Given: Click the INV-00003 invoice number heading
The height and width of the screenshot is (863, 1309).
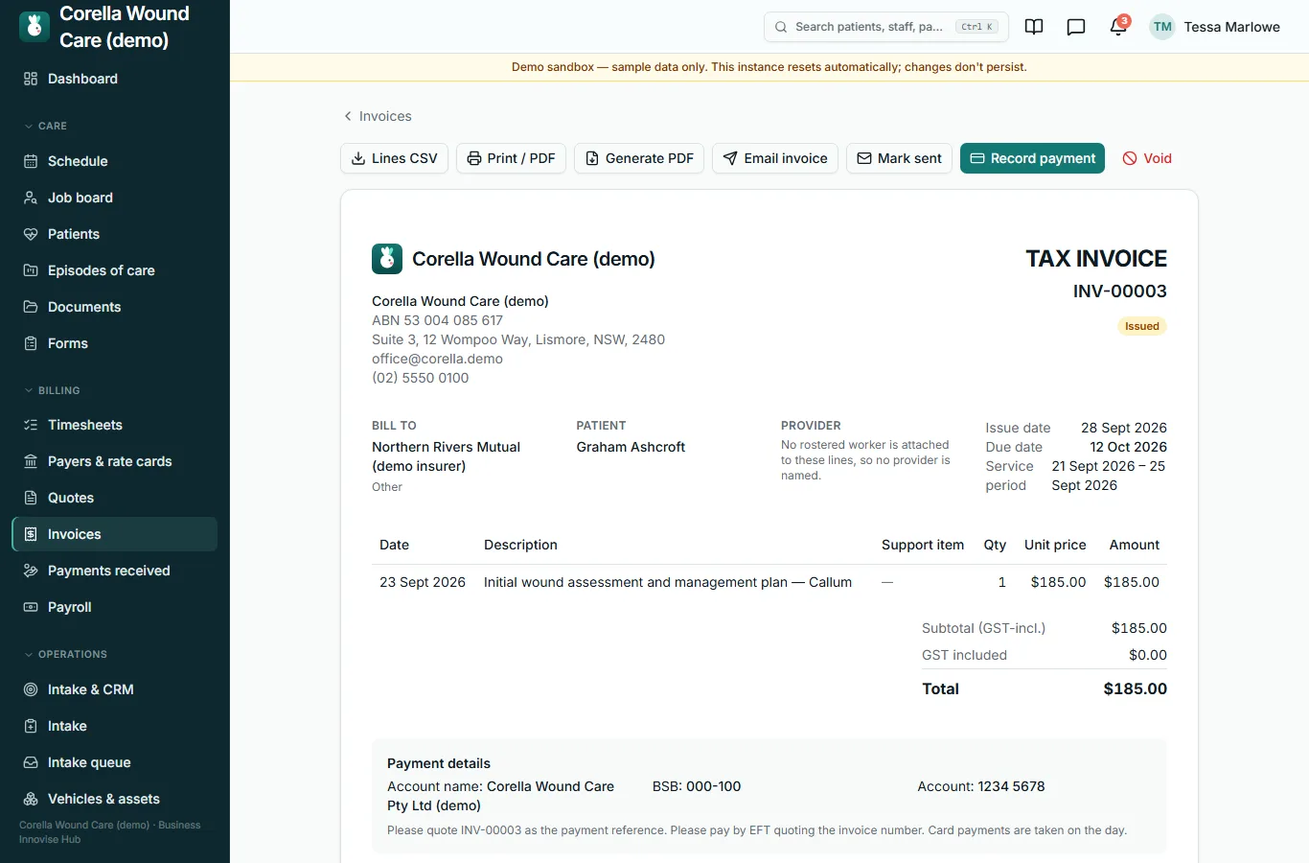Looking at the screenshot, I should (1120, 292).
